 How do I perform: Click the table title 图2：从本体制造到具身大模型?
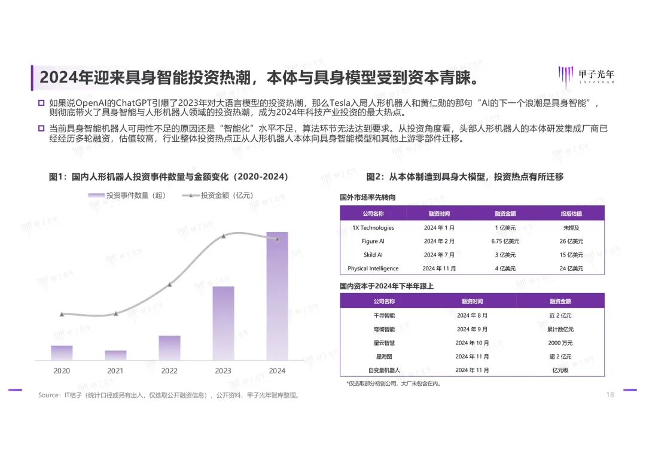coord(465,177)
